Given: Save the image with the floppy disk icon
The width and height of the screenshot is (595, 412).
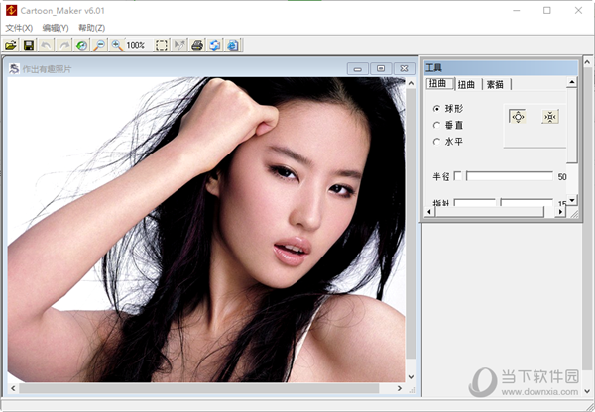Looking at the screenshot, I should [x=29, y=45].
